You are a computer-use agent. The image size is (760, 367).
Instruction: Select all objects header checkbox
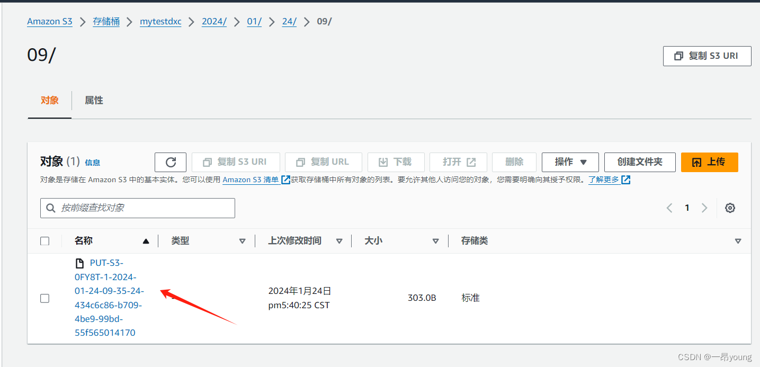point(45,241)
